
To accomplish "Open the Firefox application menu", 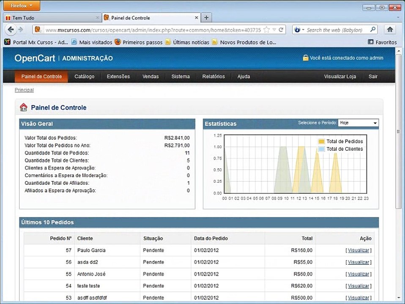I will point(22,5).
